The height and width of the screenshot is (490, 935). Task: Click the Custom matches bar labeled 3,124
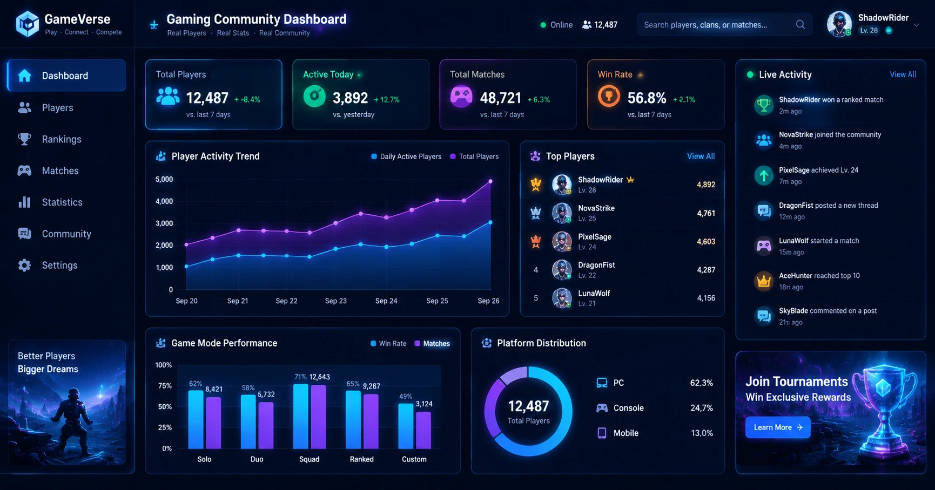pos(423,430)
